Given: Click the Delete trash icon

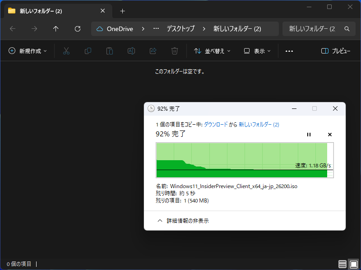Looking at the screenshot, I should click(x=175, y=51).
